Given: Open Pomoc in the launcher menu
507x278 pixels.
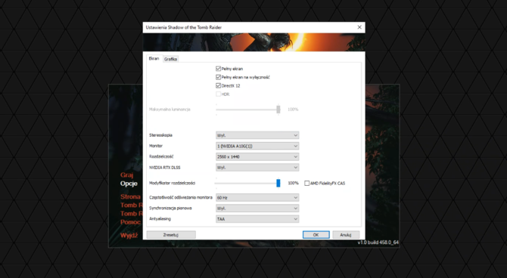Looking at the screenshot, I should click(x=131, y=222).
